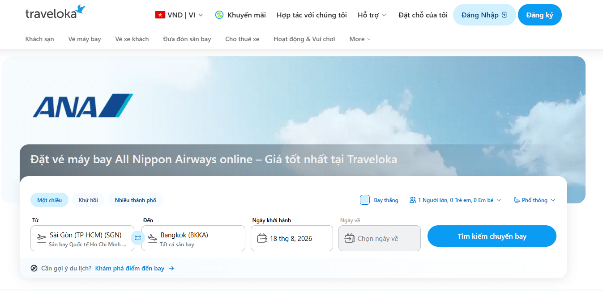Screen dimensions: 603x291
Task: Open the Phổ thông seat class dropdown
Action: [x=535, y=200]
